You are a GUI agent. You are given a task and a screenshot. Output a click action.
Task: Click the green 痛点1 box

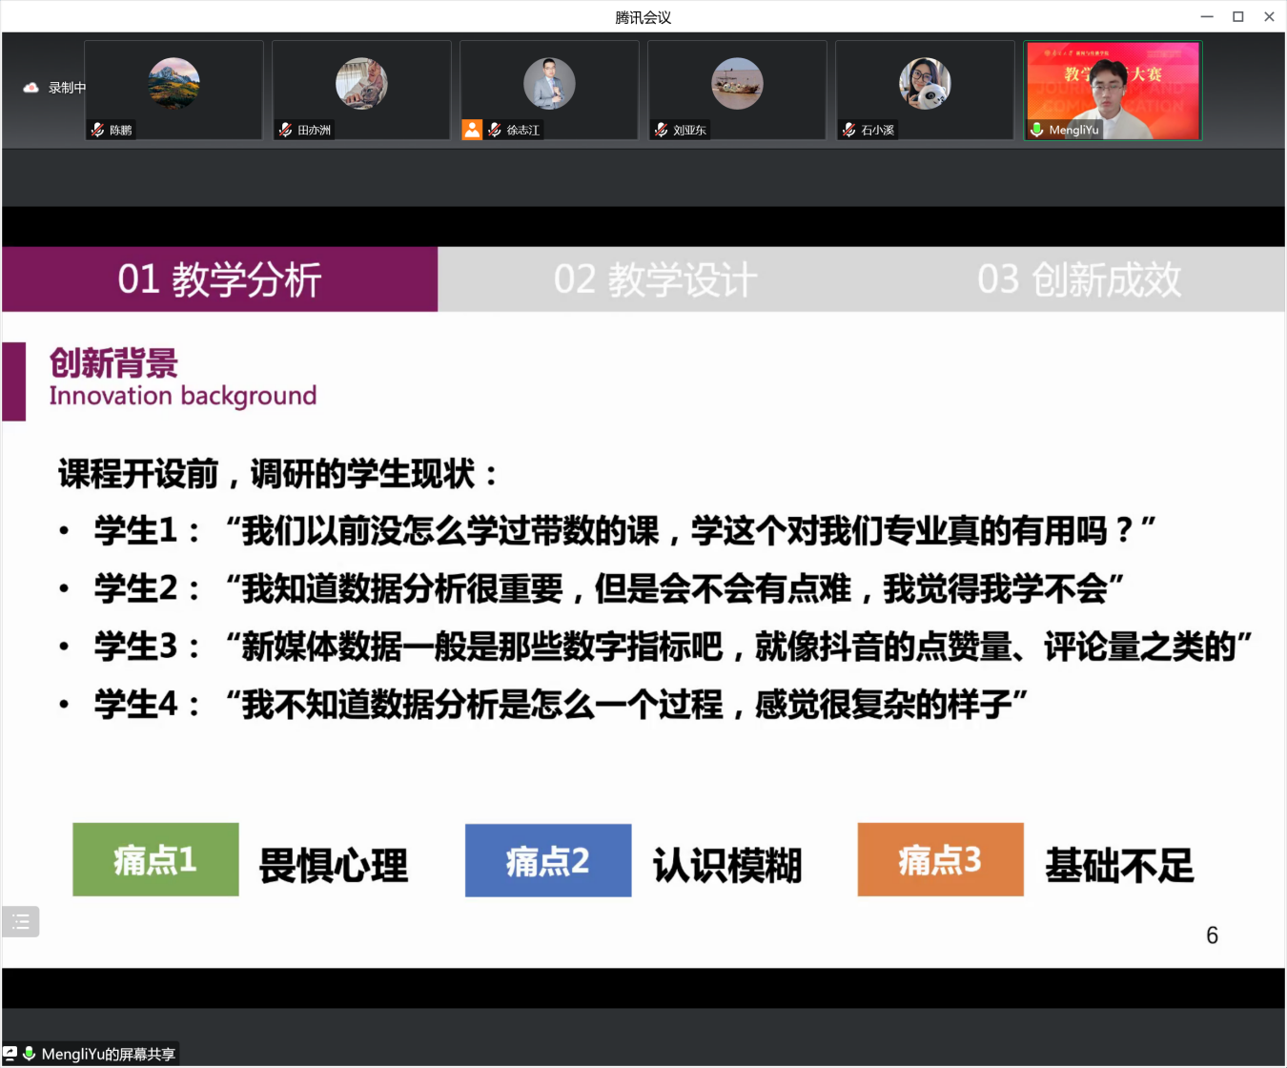point(155,860)
